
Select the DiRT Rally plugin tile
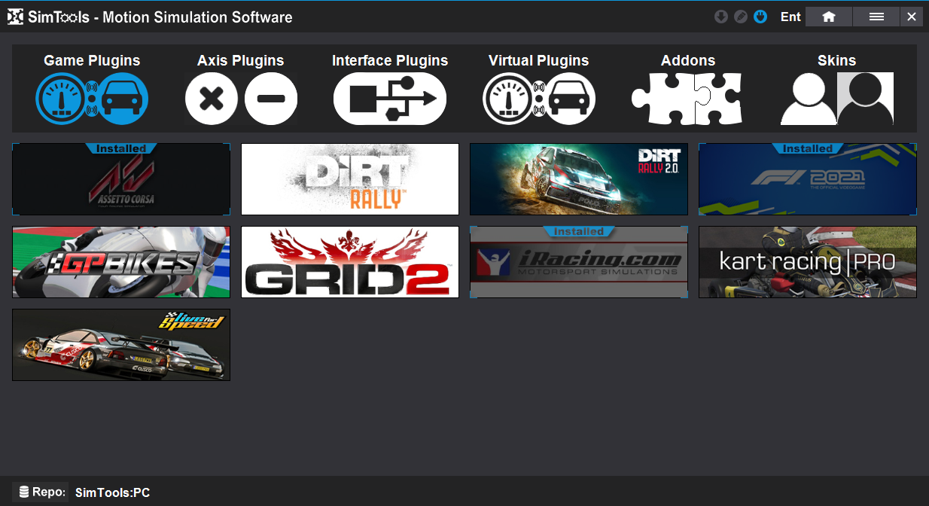coord(350,179)
